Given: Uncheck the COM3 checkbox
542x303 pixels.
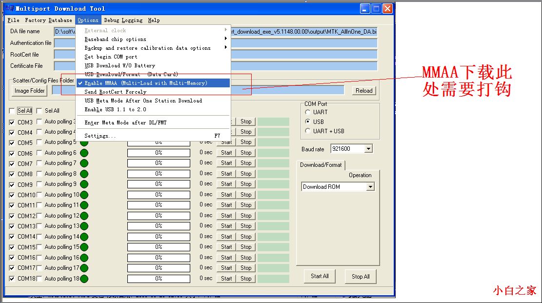Looking at the screenshot, I should [x=12, y=122].
